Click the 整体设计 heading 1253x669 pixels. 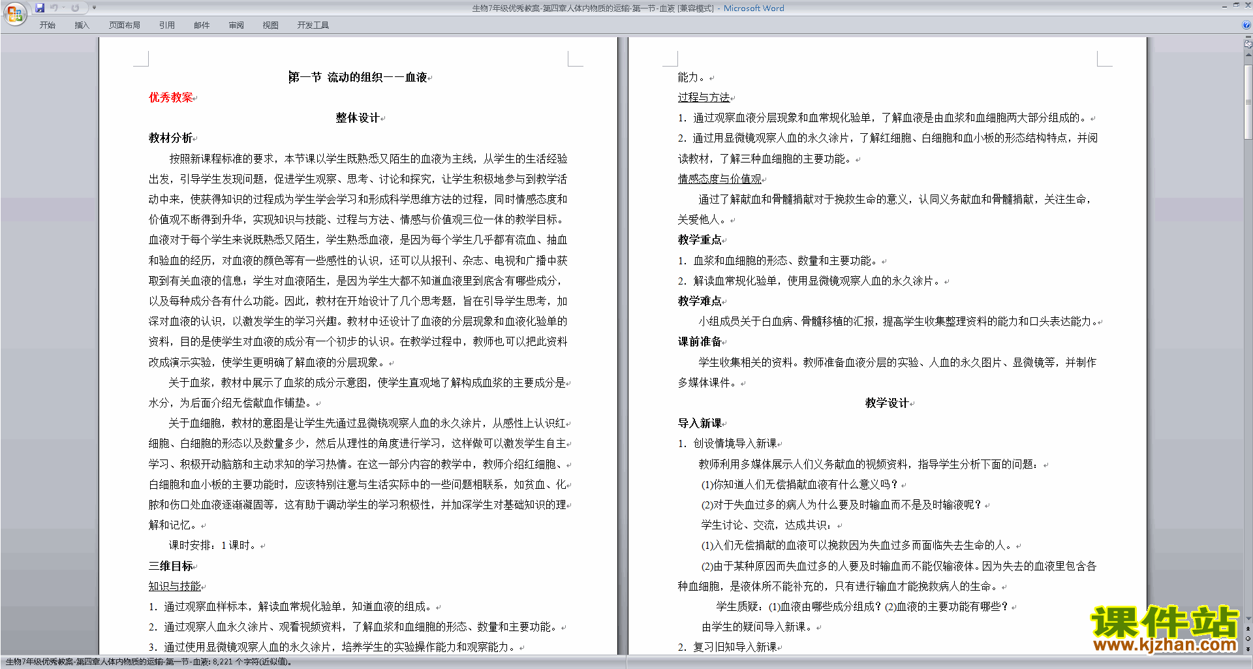[358, 117]
